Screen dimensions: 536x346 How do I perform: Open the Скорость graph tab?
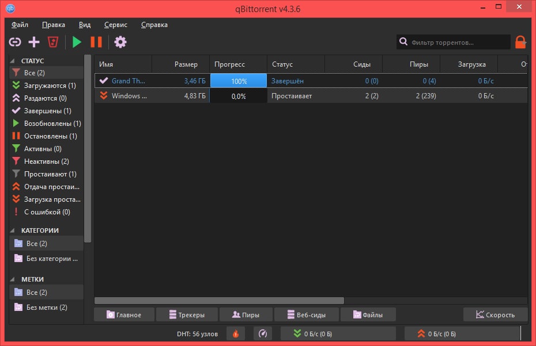tap(495, 314)
